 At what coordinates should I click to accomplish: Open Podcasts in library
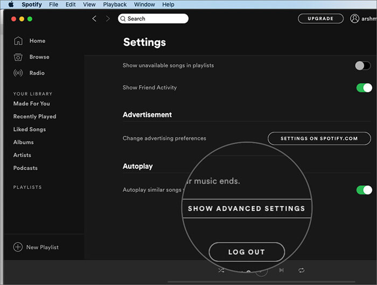[25, 168]
